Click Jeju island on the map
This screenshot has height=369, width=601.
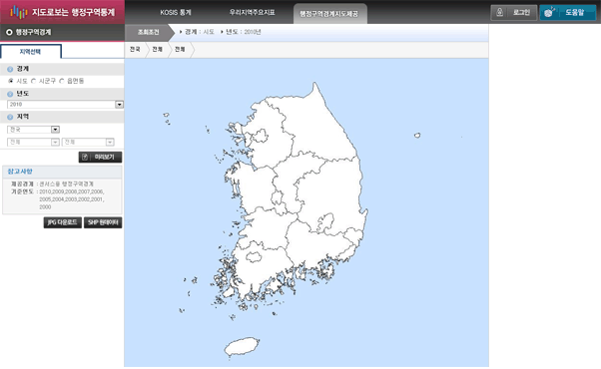tap(242, 347)
